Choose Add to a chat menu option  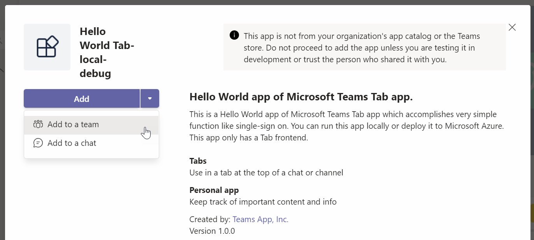(91, 143)
